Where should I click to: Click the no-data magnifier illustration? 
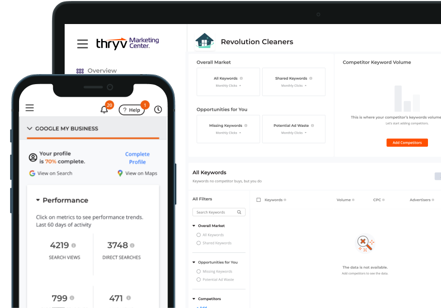[x=365, y=243]
